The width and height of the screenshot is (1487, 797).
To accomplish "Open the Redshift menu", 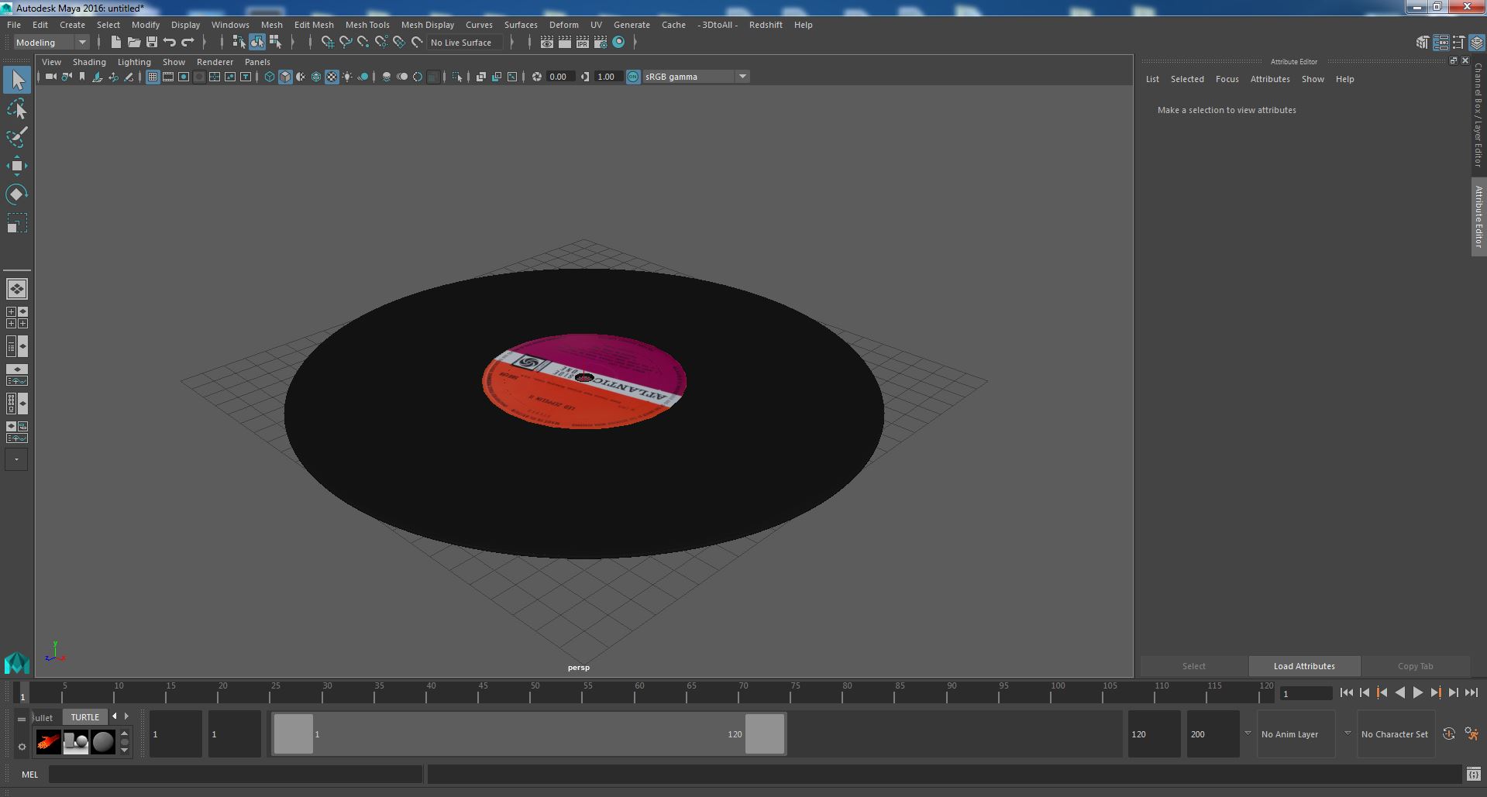I will tap(766, 25).
